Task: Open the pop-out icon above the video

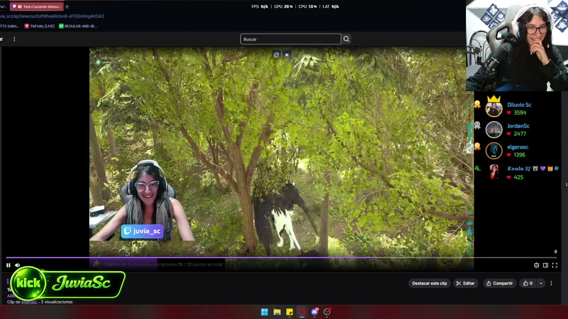Action: 276,55
